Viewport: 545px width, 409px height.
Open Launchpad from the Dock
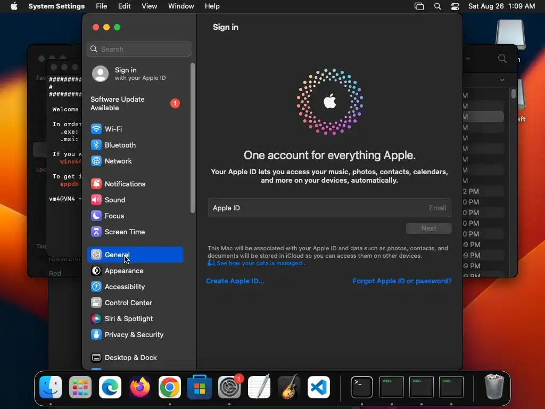pos(80,387)
